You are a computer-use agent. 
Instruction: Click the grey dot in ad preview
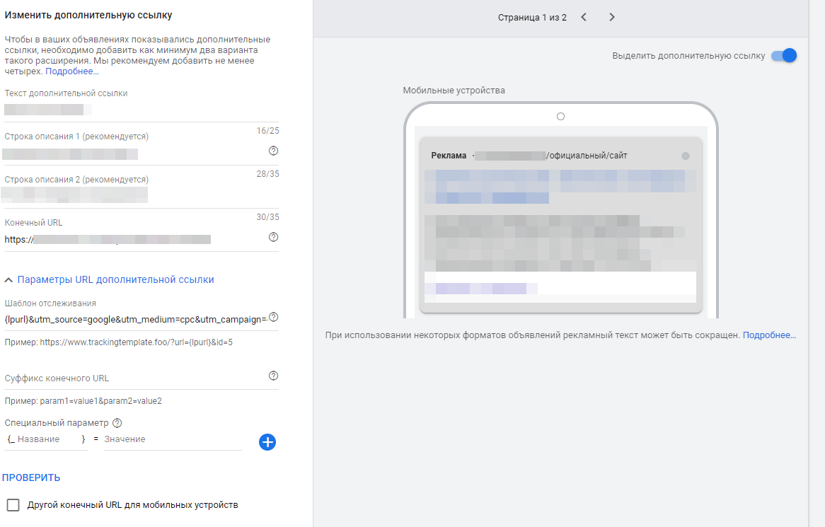click(686, 156)
